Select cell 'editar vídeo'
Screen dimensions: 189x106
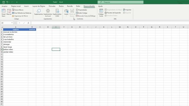click(x=16, y=49)
